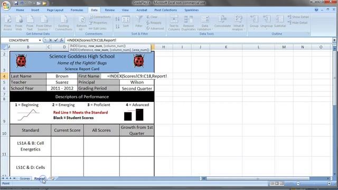Open Outline dialog launcher
Image resolution: width=338 pixels, height=190 pixels.
308,34
